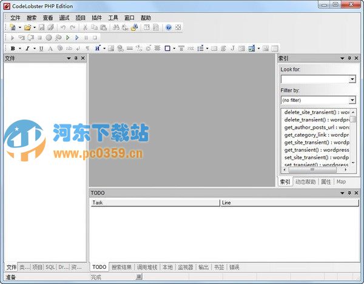Viewport: 364px width, 284px height.
Task: Click the list bullets icon
Action: pyautogui.click(x=200, y=49)
